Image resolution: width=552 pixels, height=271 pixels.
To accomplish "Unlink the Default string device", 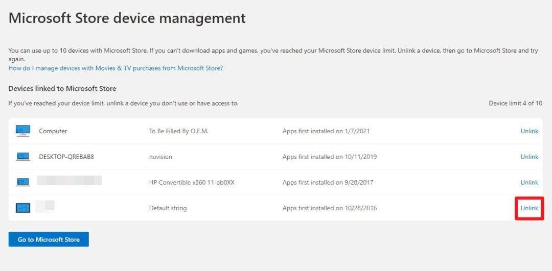I will [x=529, y=208].
